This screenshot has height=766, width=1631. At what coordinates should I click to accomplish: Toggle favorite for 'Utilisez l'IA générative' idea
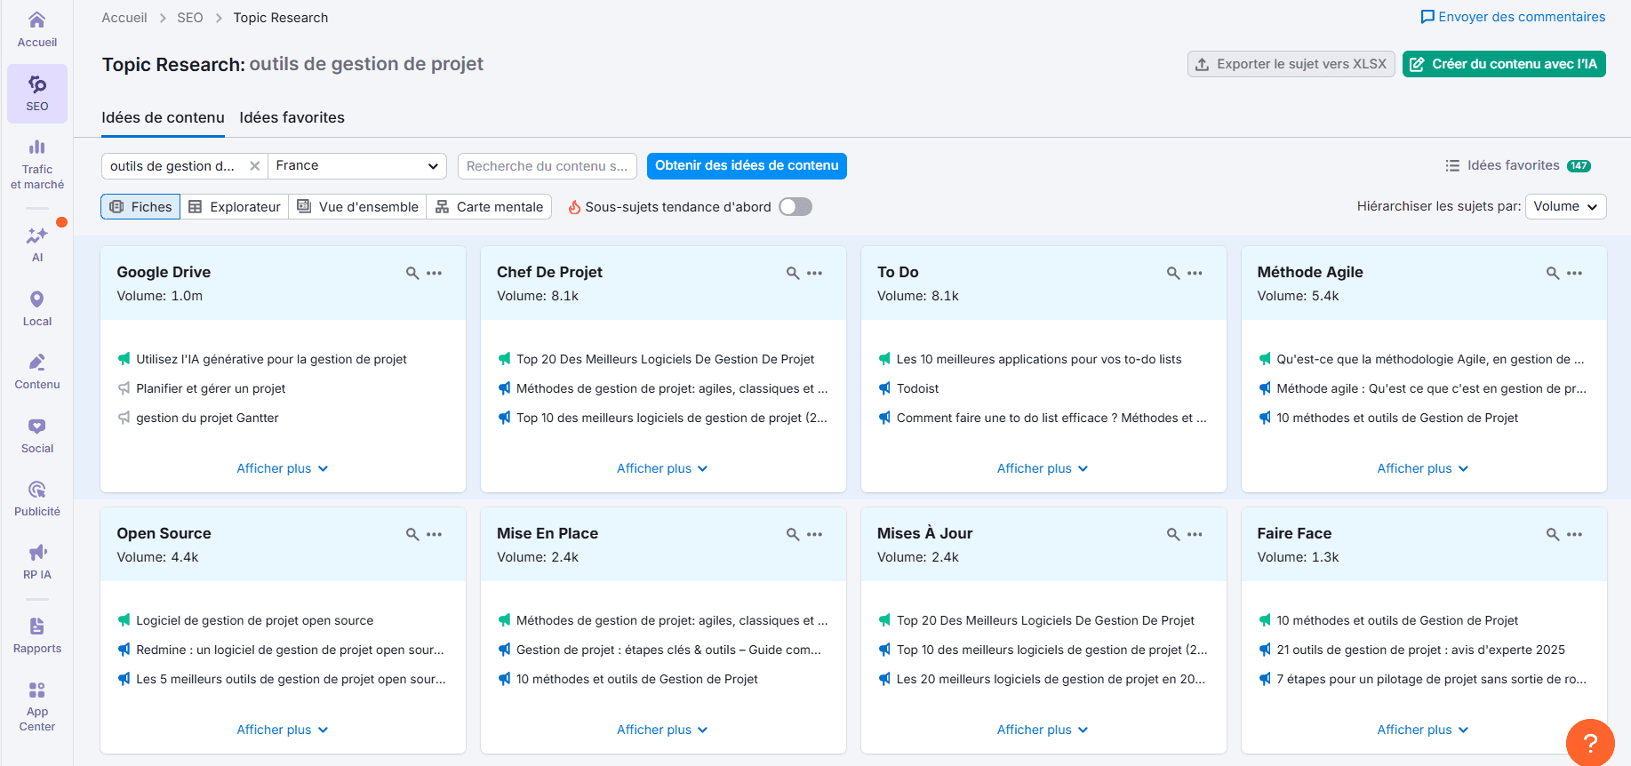click(x=124, y=359)
